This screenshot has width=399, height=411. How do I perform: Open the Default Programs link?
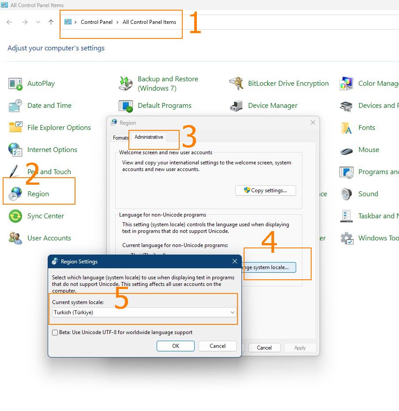pyautogui.click(x=165, y=105)
